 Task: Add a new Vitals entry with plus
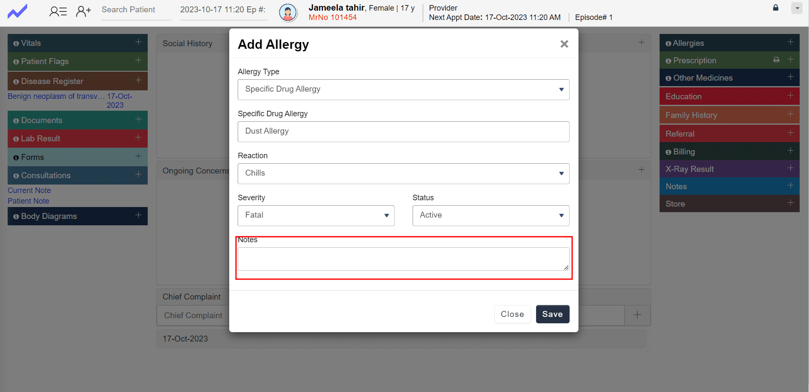click(x=138, y=42)
